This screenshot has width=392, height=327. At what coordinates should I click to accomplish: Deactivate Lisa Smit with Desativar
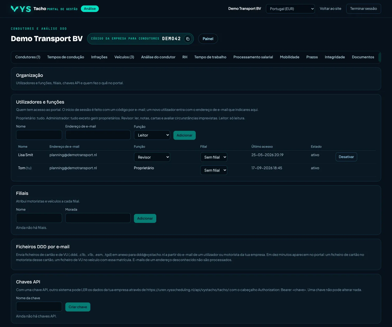point(346,157)
